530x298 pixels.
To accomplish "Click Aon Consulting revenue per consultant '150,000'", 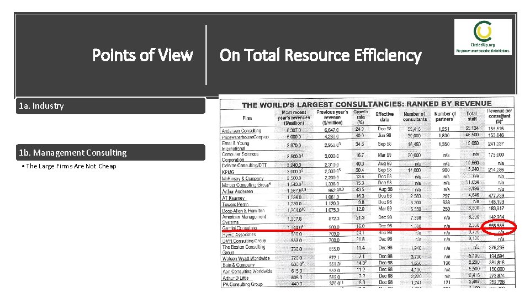I will point(496,269).
